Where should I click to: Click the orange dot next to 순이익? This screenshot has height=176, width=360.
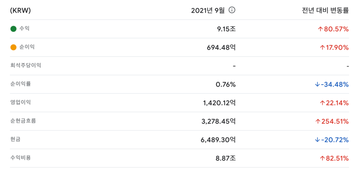point(13,47)
